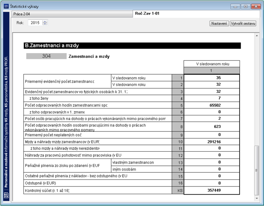
Task: Click row number 16 code cell
Action: pyautogui.click(x=178, y=183)
